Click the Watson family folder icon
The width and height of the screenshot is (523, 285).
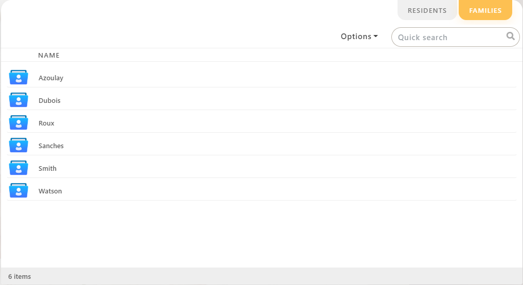[x=19, y=191]
